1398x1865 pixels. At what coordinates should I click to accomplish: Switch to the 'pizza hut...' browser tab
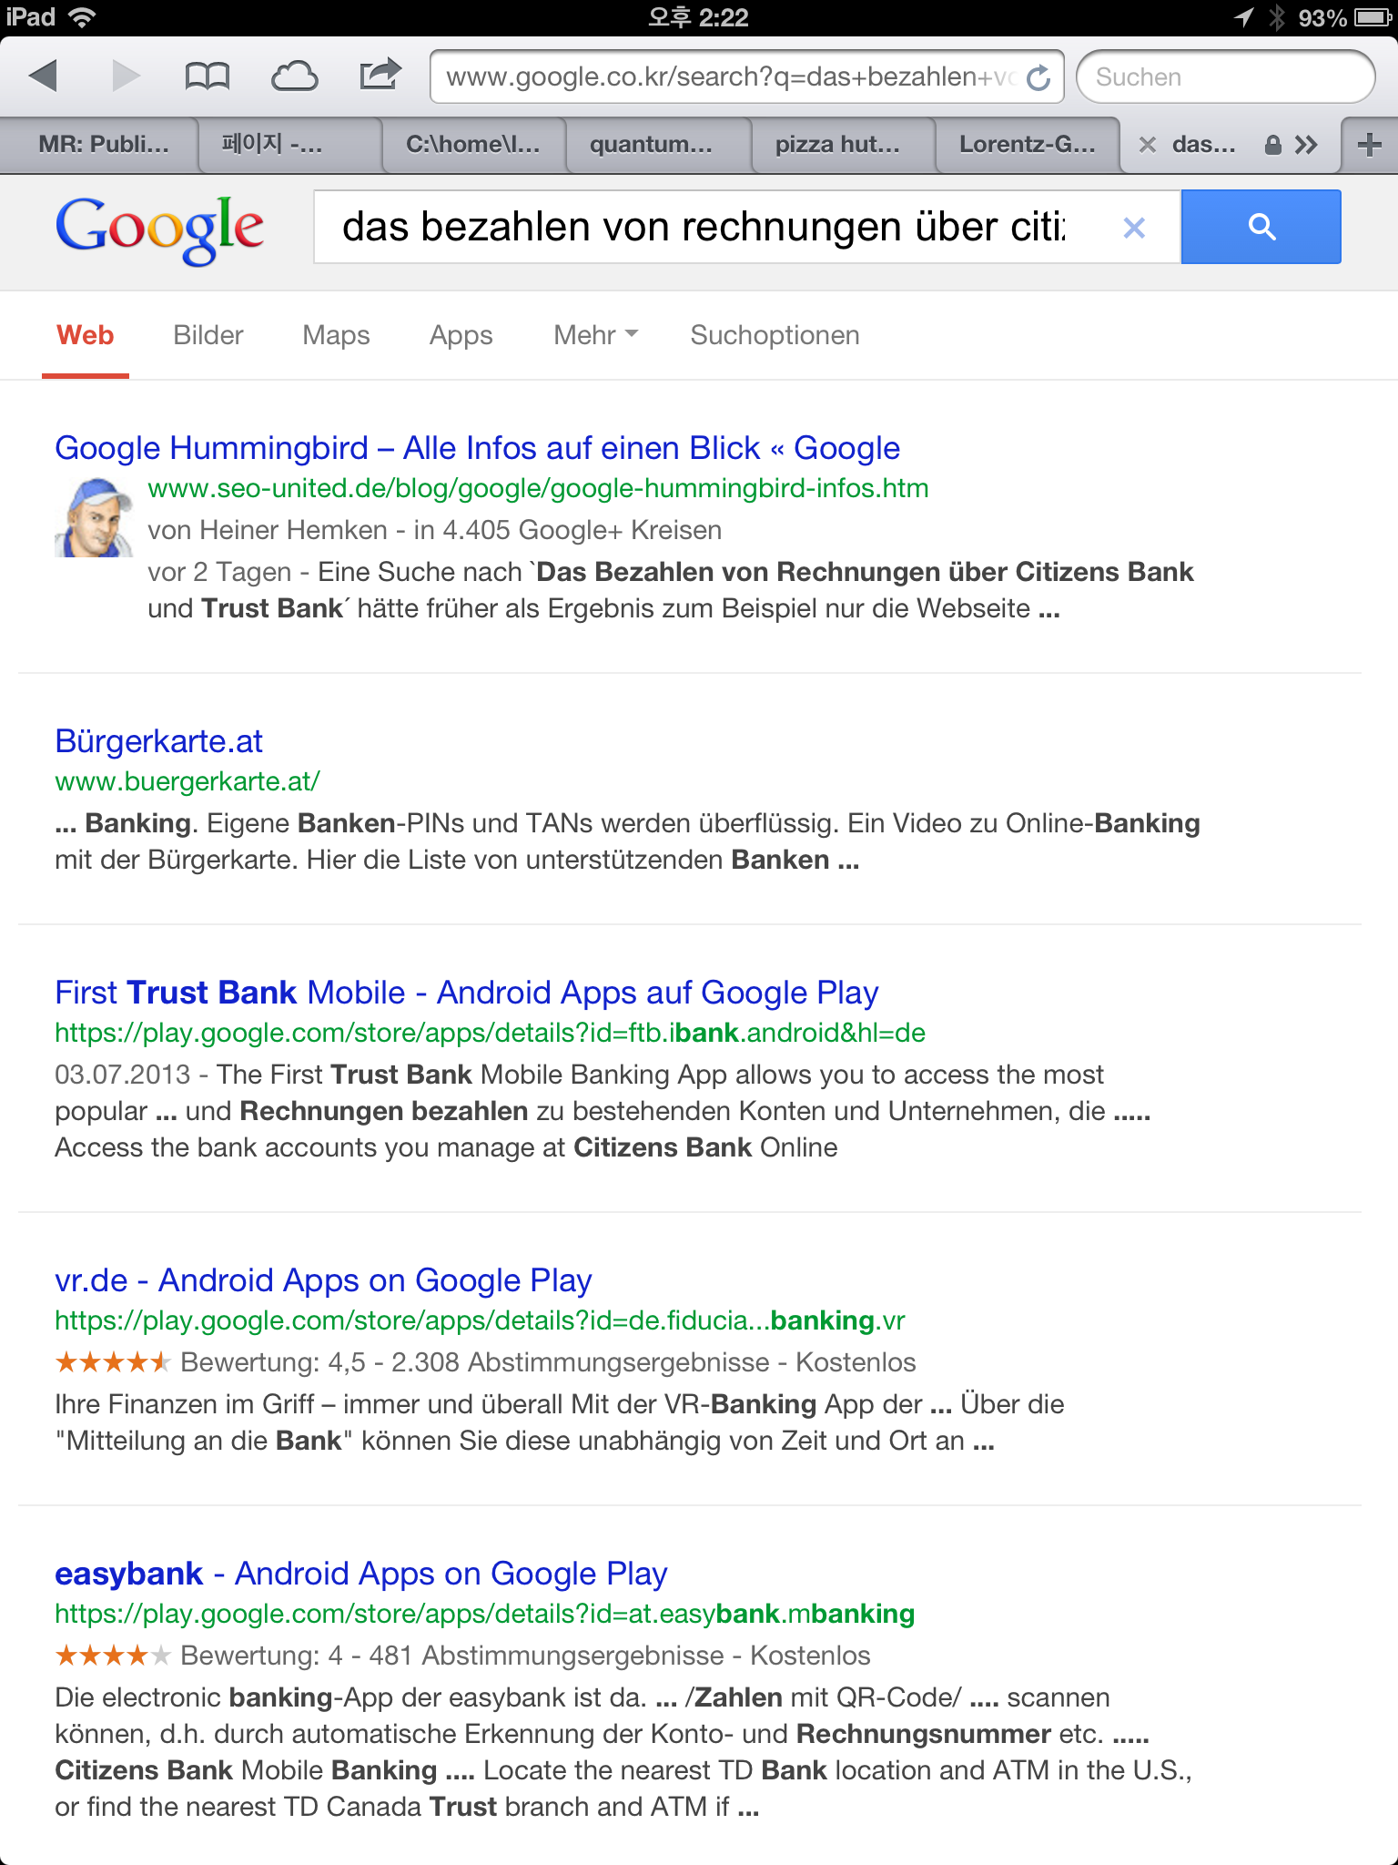click(x=837, y=145)
